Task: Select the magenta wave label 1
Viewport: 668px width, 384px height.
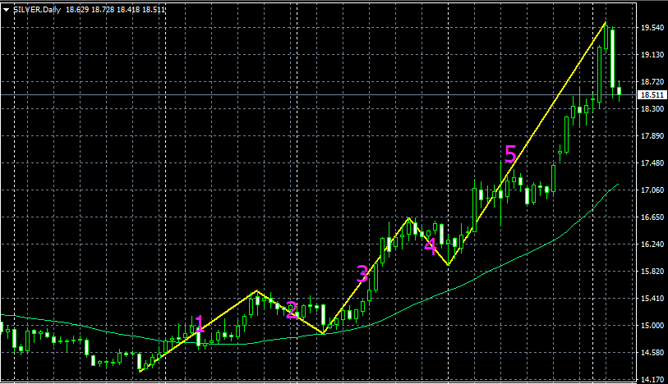Action: coord(200,324)
